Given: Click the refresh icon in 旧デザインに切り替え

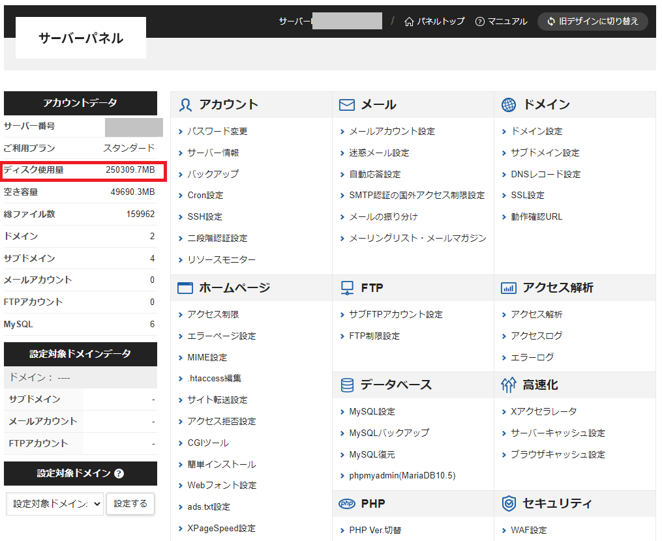Looking at the screenshot, I should coord(551,21).
